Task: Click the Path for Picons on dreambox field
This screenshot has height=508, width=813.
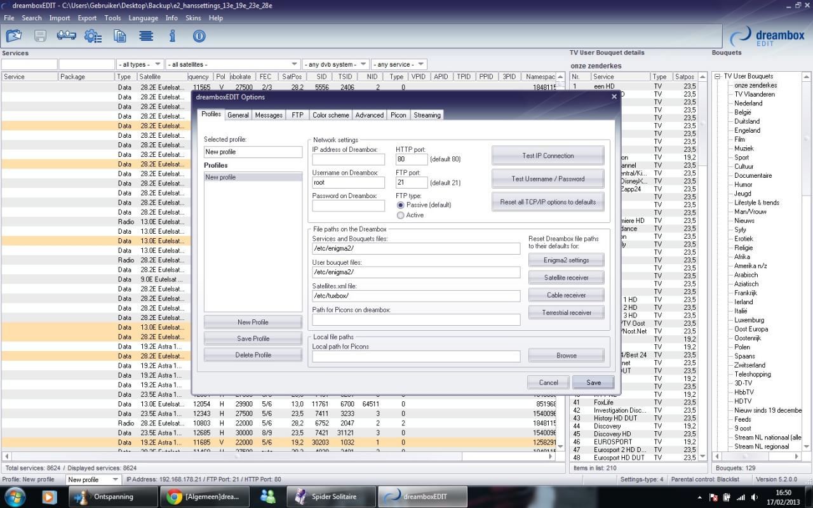Action: click(416, 319)
